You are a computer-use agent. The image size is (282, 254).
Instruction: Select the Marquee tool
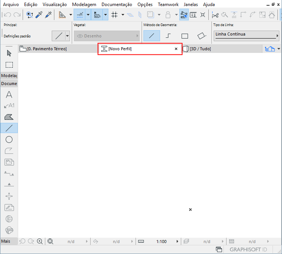point(9,65)
